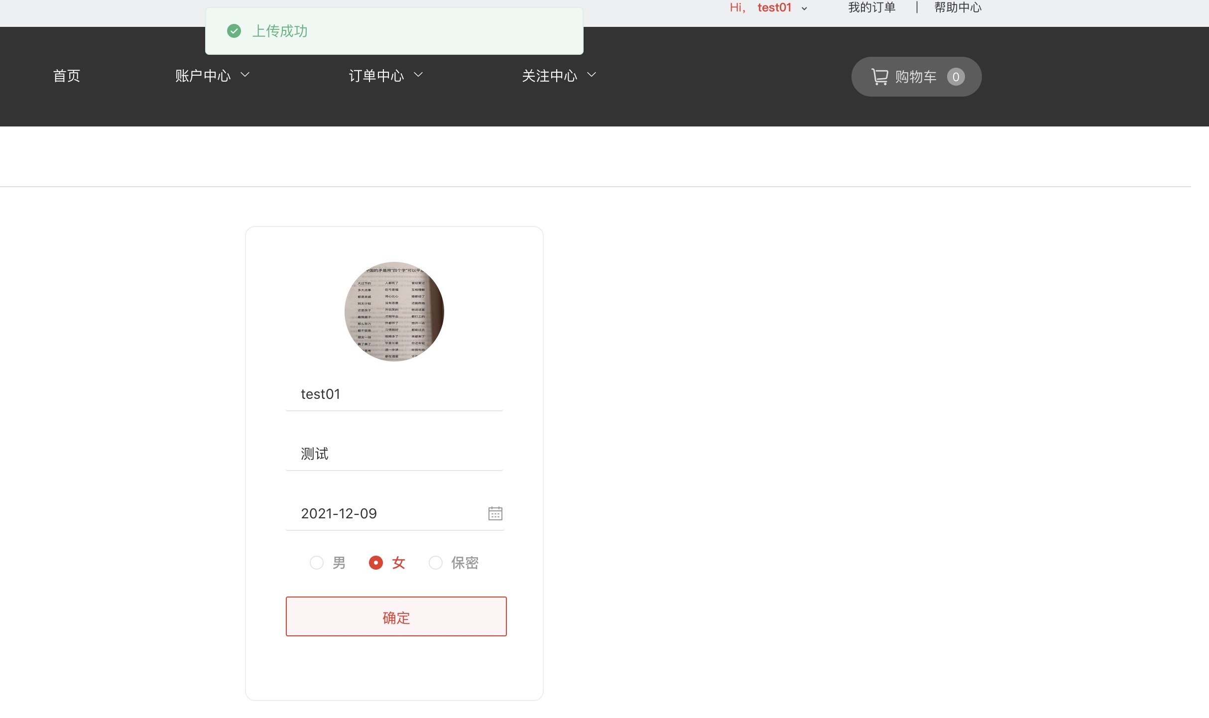Click the green success checkmark icon
The width and height of the screenshot is (1209, 718).
click(234, 31)
